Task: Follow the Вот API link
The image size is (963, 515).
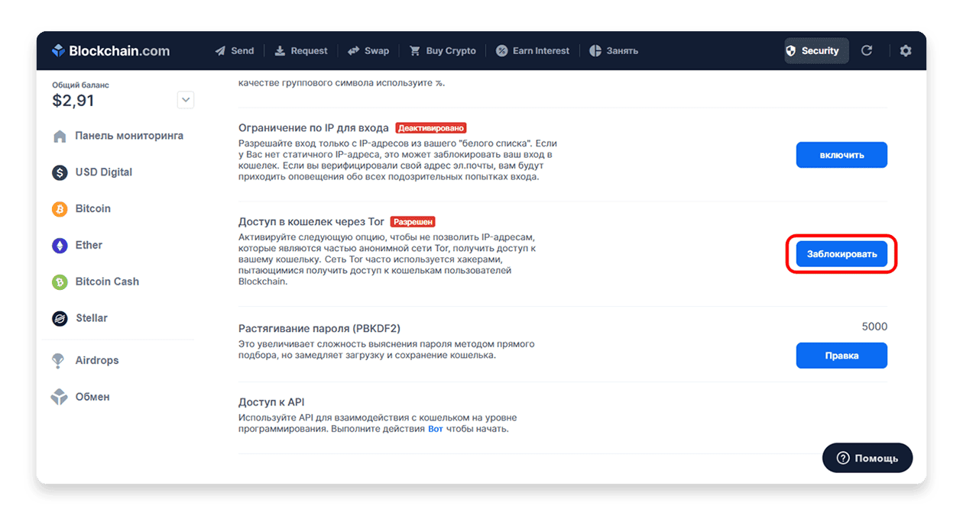Action: pos(435,429)
